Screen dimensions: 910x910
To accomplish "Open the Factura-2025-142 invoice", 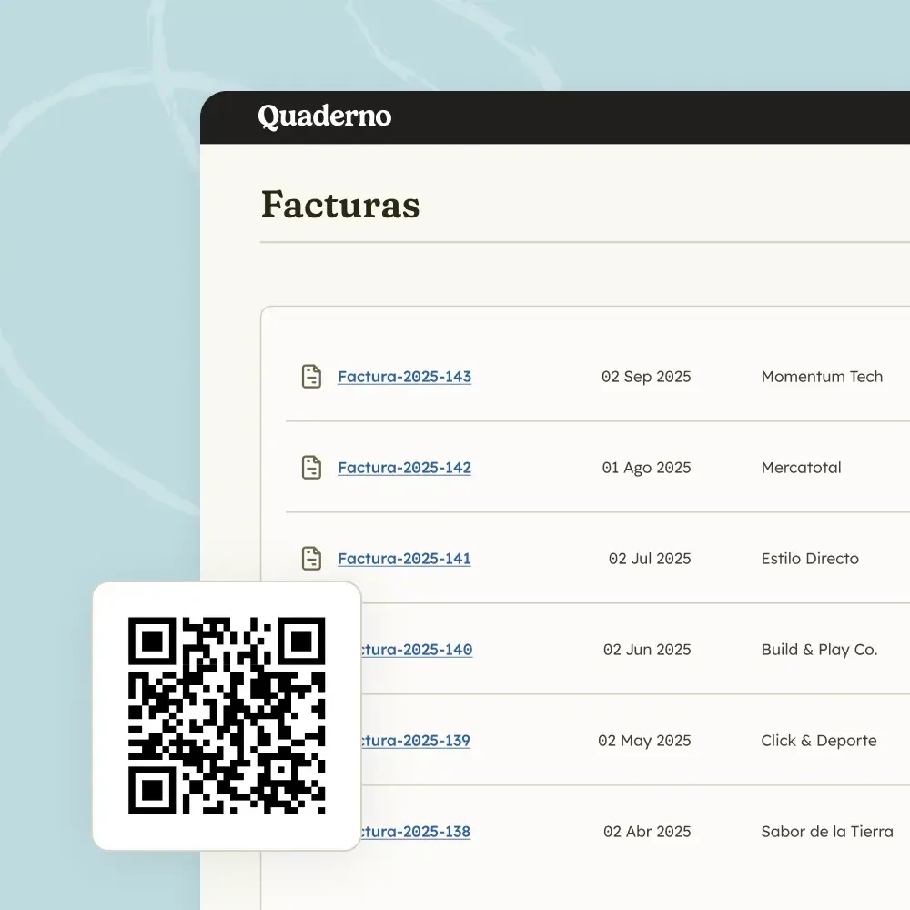I will click(x=404, y=468).
